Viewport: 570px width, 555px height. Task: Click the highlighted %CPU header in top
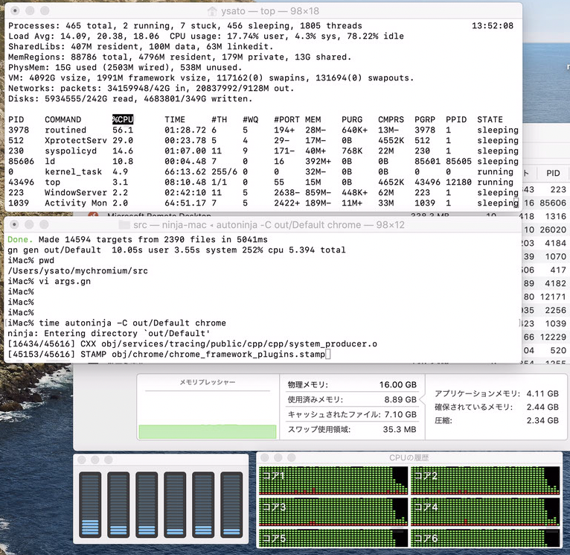click(122, 119)
